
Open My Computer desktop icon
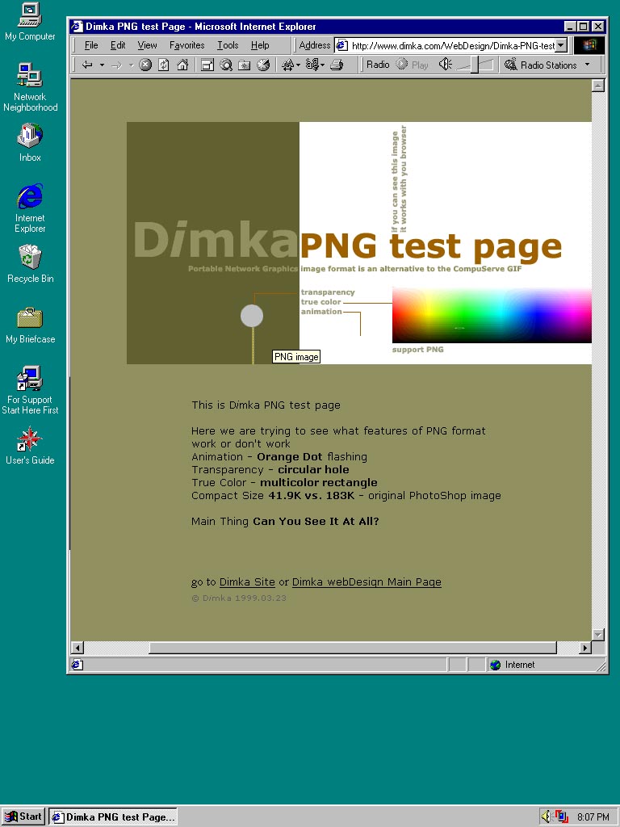tap(30, 22)
